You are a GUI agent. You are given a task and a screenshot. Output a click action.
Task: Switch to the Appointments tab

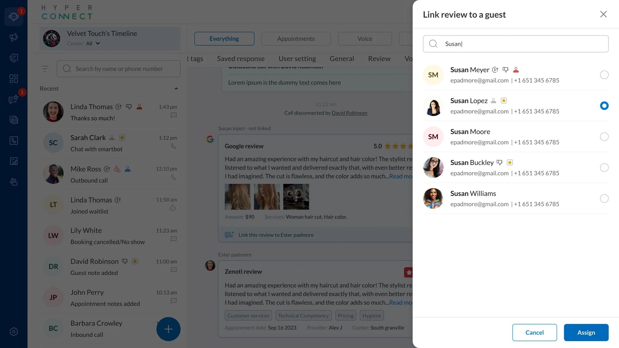(x=296, y=38)
